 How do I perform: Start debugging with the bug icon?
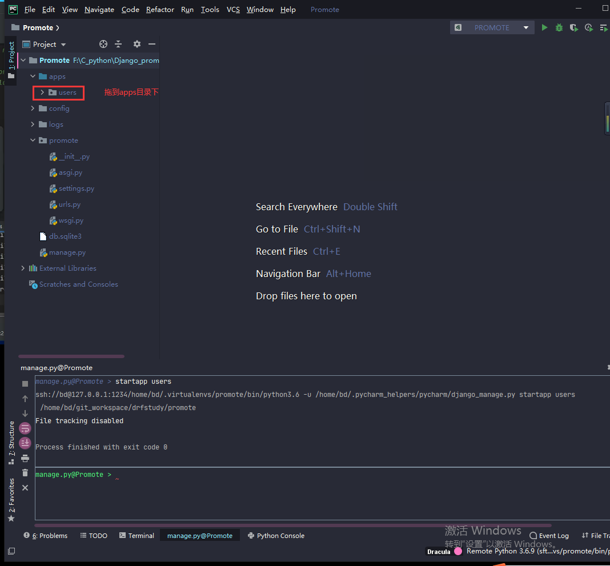point(559,27)
